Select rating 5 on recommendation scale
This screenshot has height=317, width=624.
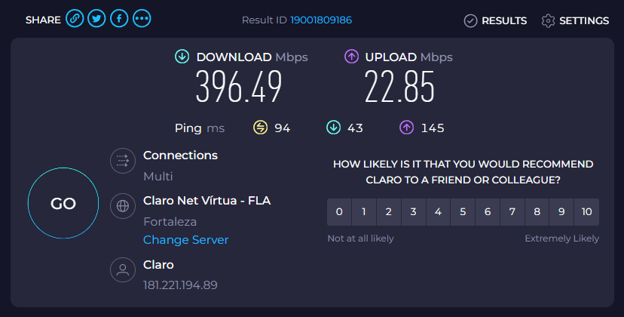463,212
